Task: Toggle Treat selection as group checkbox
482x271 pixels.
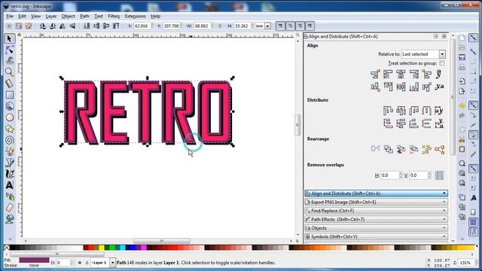Action: [442, 63]
